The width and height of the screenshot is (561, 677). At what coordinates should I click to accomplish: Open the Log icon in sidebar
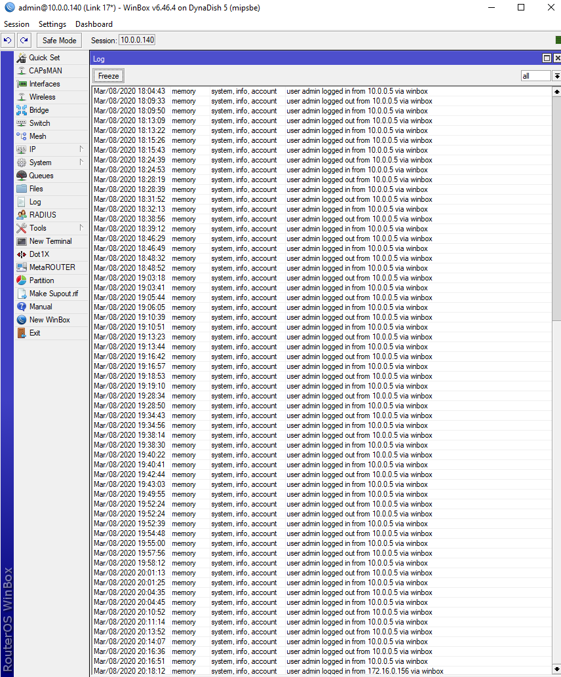click(22, 202)
